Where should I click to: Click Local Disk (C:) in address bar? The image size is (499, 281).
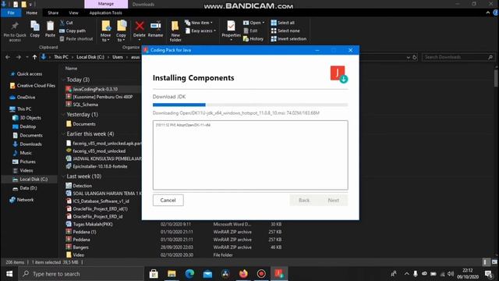90,57
